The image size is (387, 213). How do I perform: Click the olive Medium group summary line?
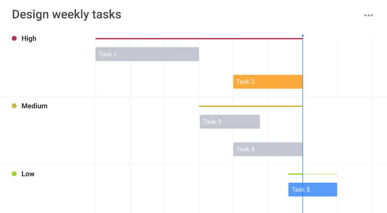click(x=251, y=106)
